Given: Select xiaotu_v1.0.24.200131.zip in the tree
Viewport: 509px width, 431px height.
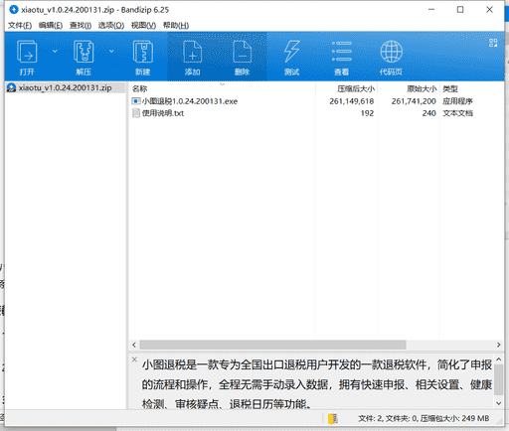Looking at the screenshot, I should point(65,87).
